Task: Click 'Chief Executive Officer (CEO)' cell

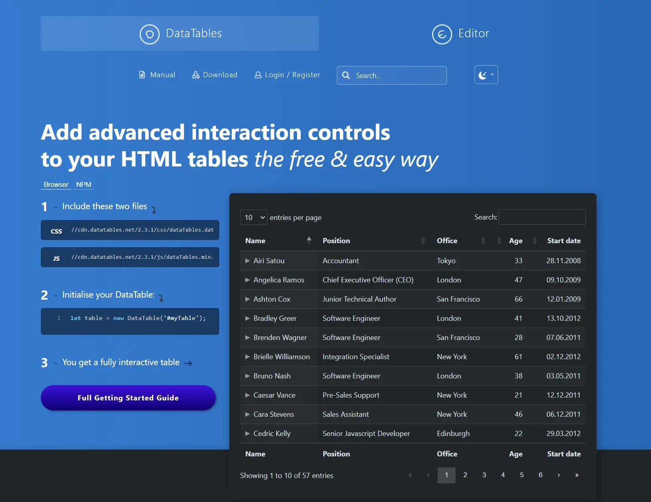Action: pyautogui.click(x=368, y=280)
